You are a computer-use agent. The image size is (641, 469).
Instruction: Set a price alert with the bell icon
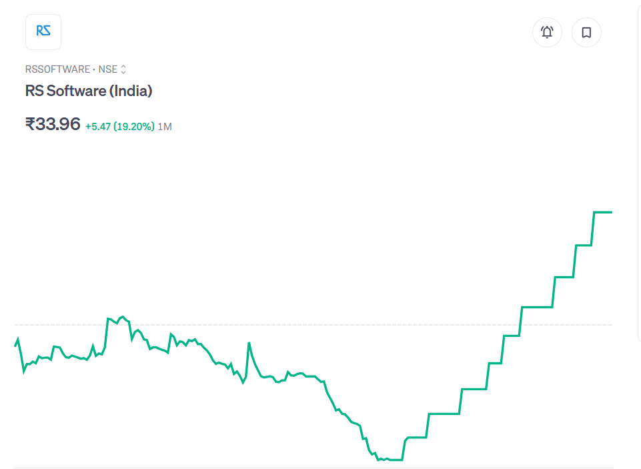pyautogui.click(x=547, y=32)
